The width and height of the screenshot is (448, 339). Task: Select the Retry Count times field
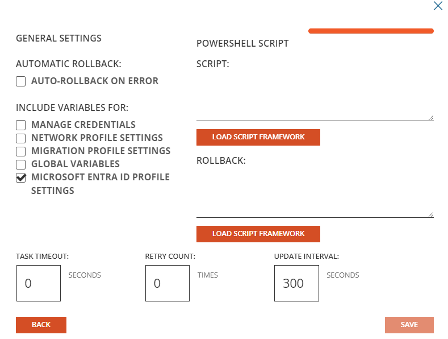[168, 283]
